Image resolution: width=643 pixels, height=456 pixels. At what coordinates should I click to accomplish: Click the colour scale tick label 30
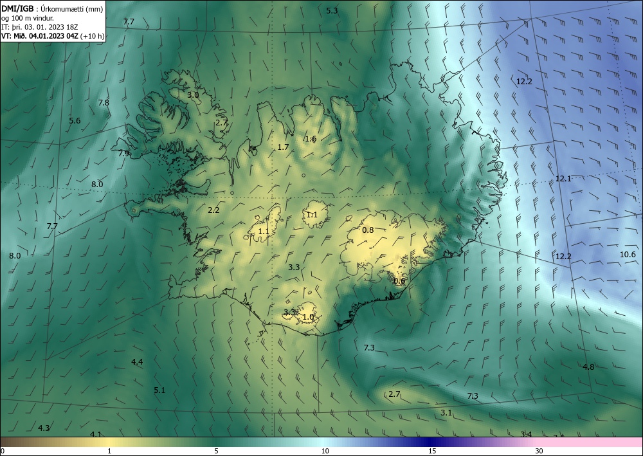point(539,451)
